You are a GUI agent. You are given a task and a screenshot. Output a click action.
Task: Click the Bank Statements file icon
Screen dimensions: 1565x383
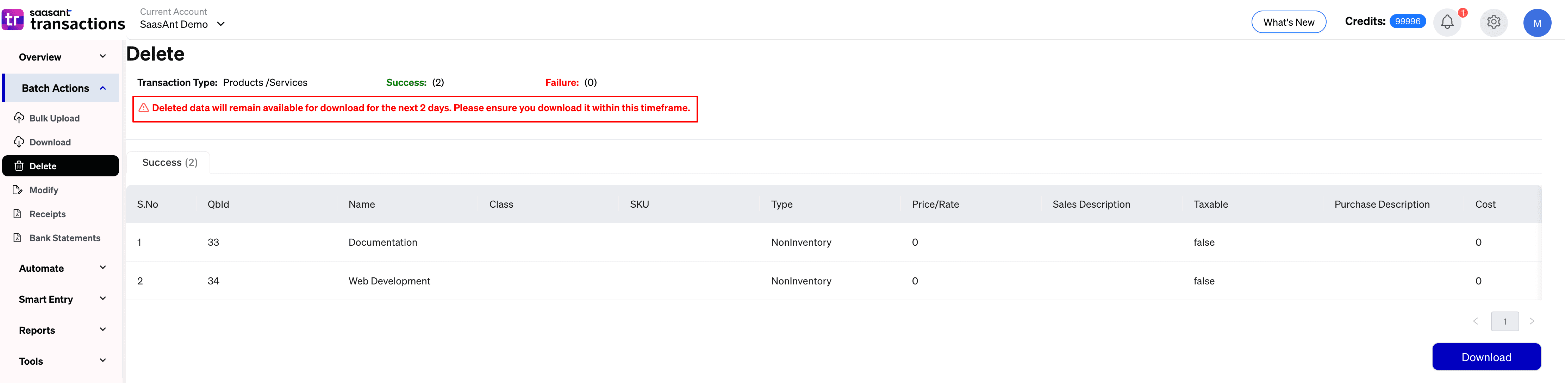pyautogui.click(x=18, y=238)
